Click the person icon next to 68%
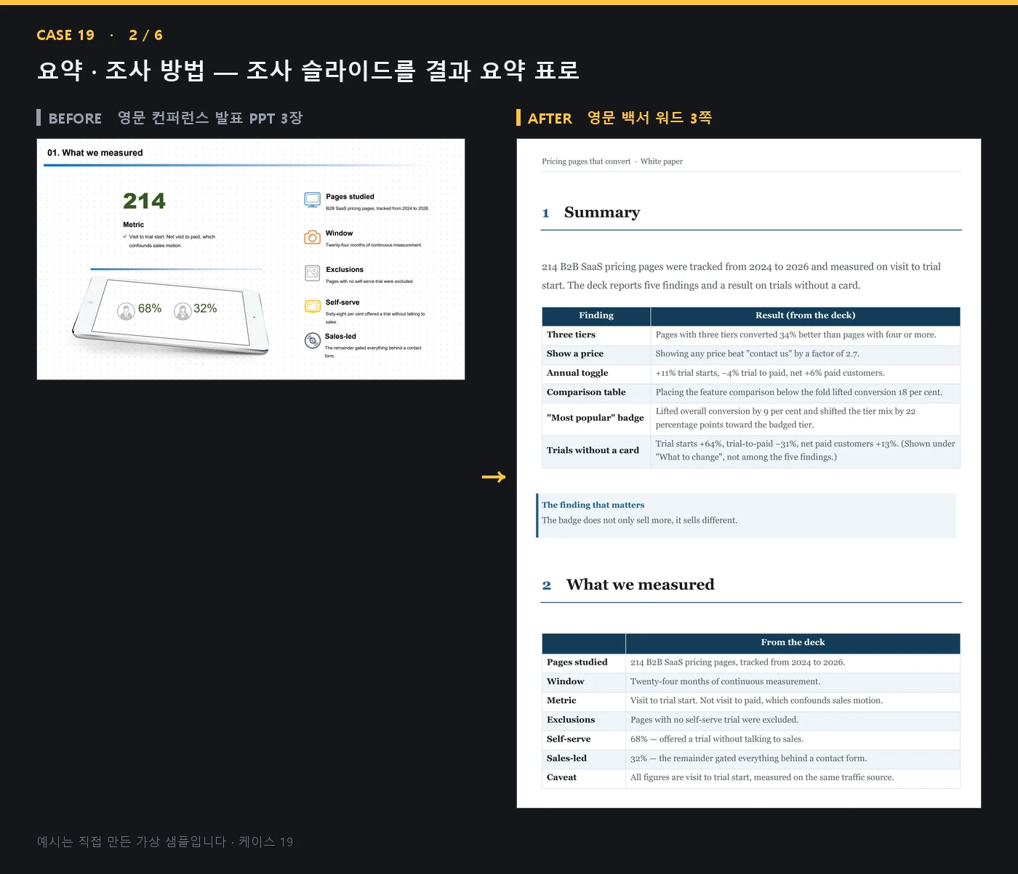 [x=127, y=311]
